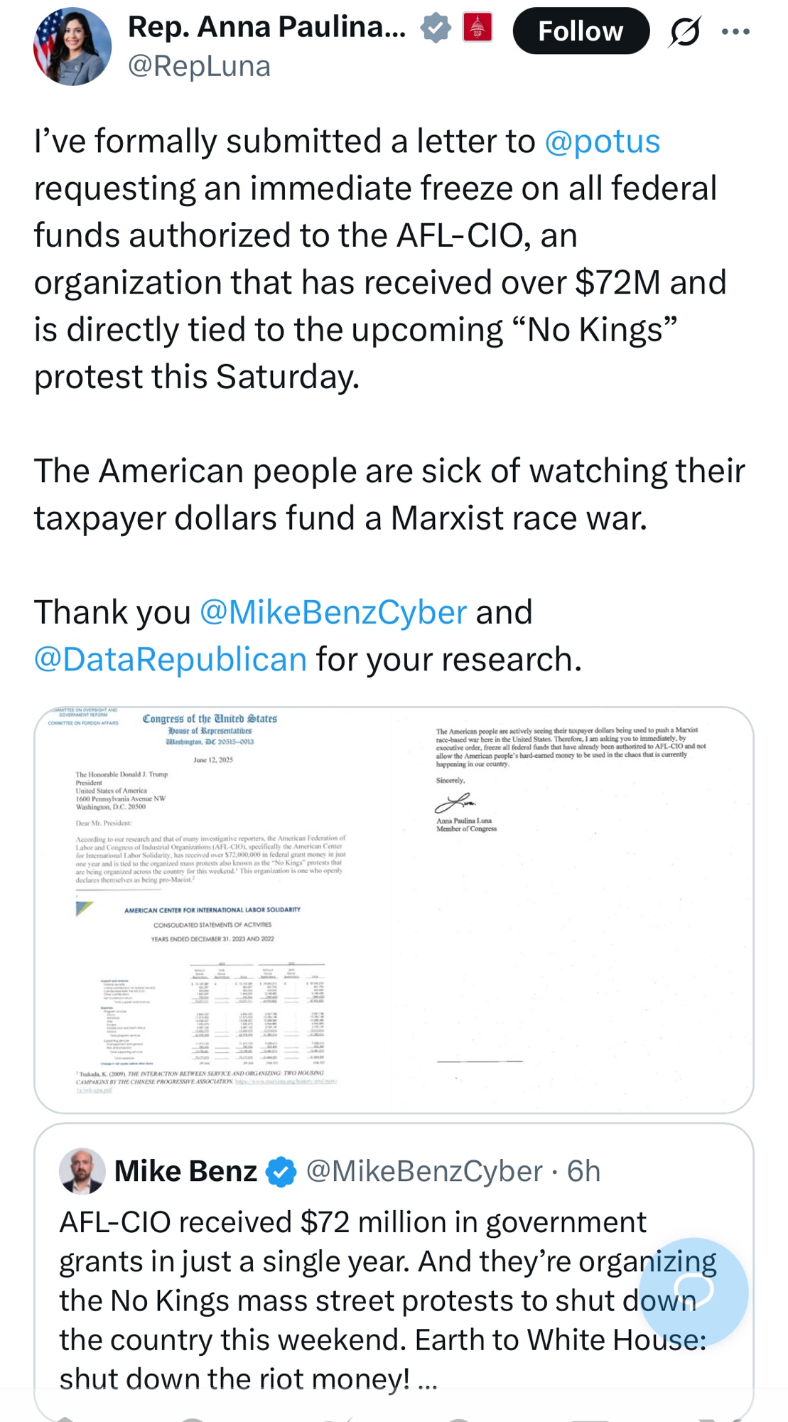Open the three-dot more options menu
The image size is (788, 1422).
tap(735, 31)
